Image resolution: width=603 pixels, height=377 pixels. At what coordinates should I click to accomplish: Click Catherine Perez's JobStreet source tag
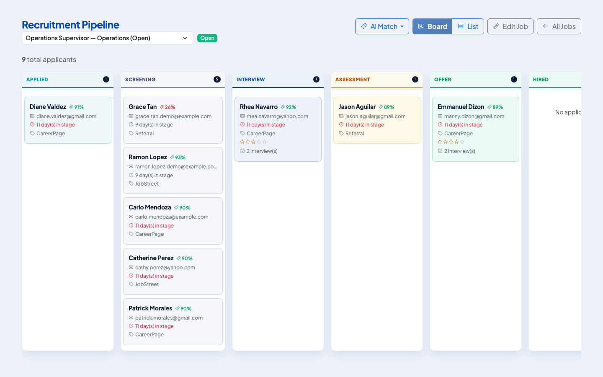pyautogui.click(x=144, y=284)
